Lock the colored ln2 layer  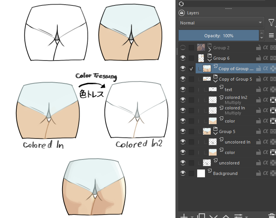tap(259, 100)
